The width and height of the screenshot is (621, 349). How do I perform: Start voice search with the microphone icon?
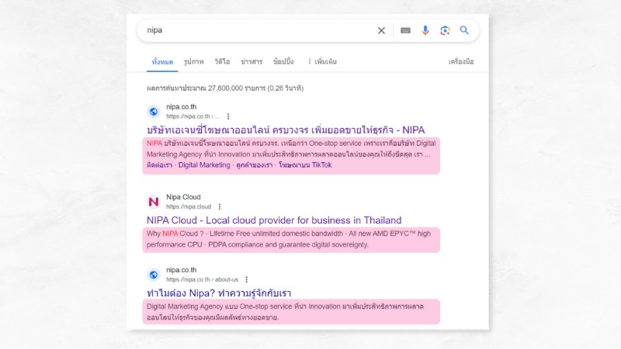[x=425, y=30]
